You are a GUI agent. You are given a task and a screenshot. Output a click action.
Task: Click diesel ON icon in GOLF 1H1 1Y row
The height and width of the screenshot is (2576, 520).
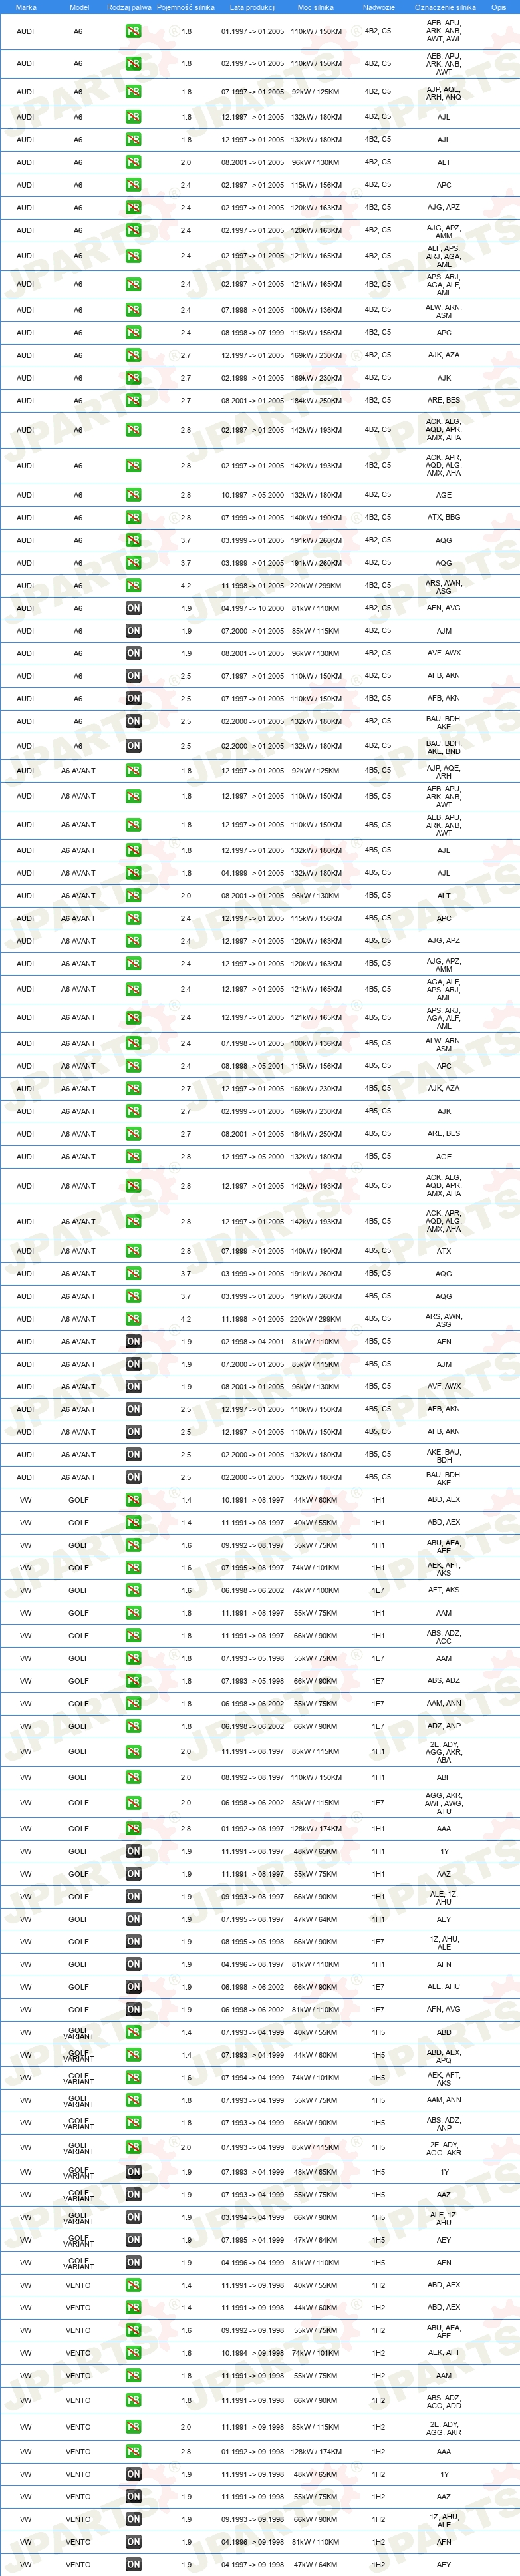[133, 1851]
